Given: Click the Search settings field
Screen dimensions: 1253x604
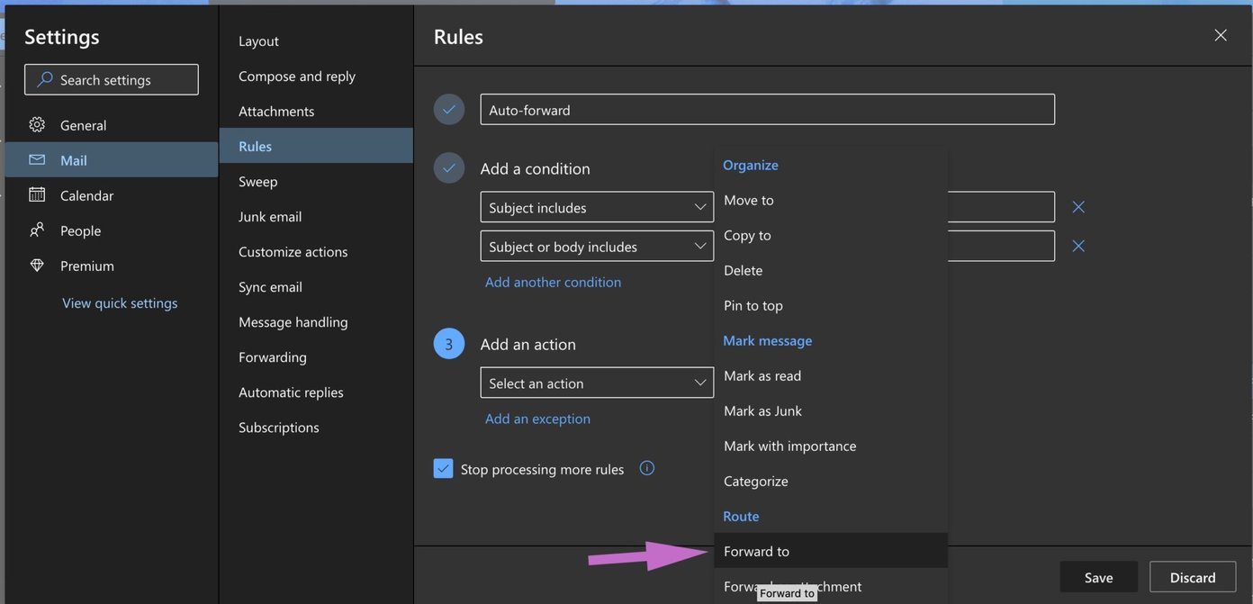Looking at the screenshot, I should [112, 80].
